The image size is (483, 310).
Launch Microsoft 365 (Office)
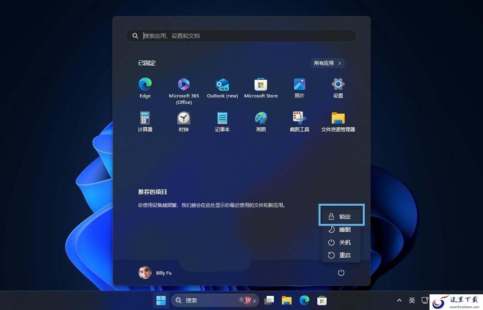184,91
